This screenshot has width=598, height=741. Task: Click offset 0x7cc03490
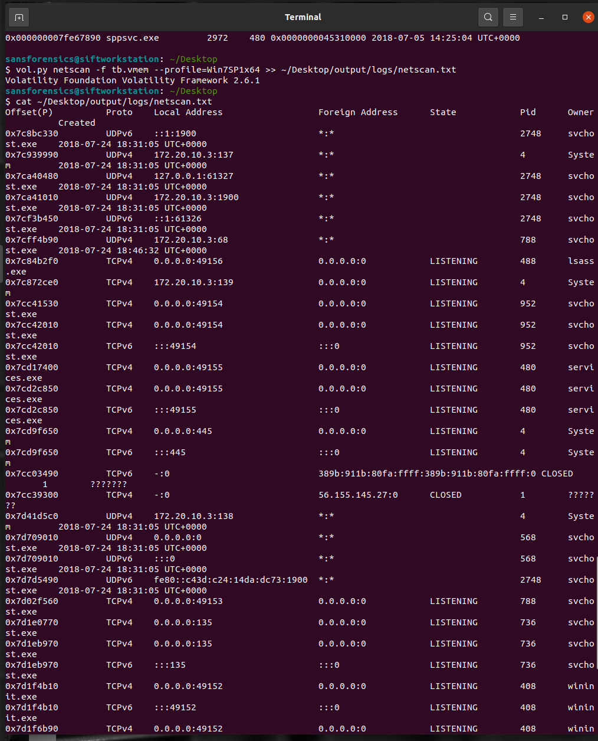tap(32, 474)
